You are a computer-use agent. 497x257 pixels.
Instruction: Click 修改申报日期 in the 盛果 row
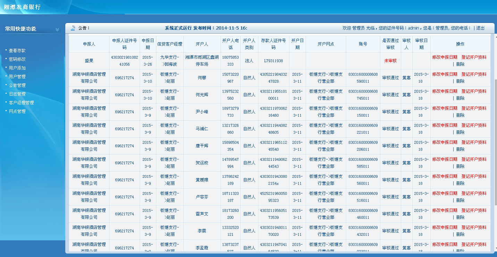(445, 57)
